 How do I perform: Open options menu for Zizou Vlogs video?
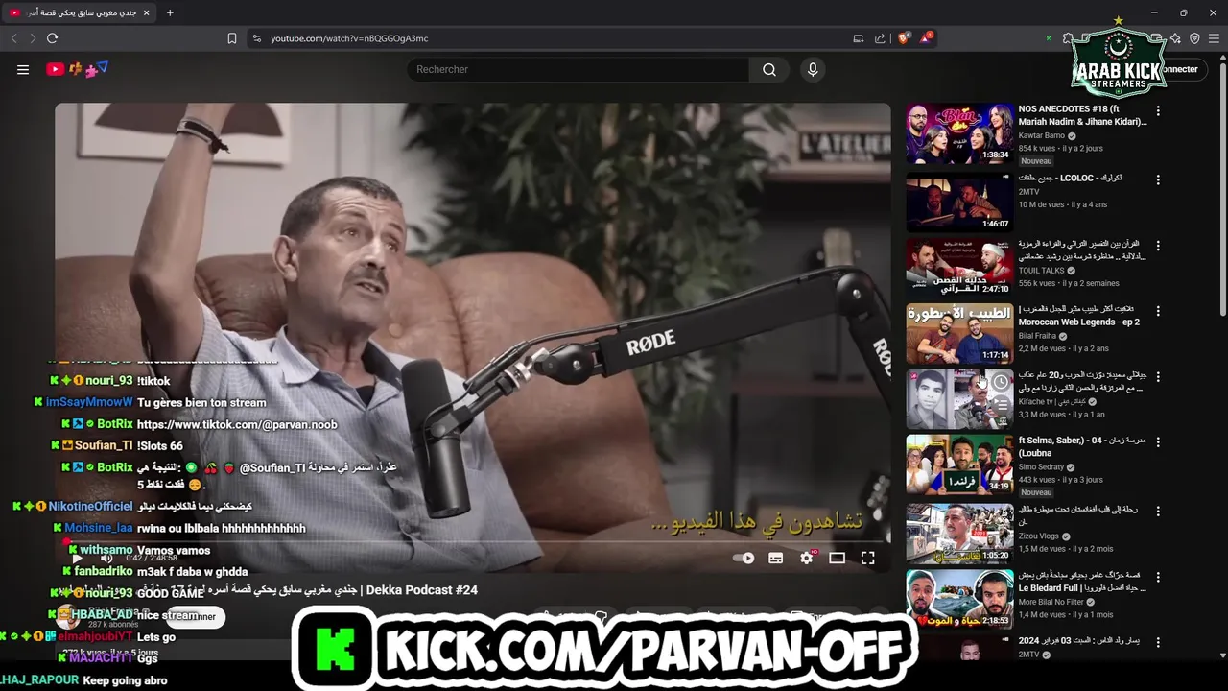[1158, 512]
